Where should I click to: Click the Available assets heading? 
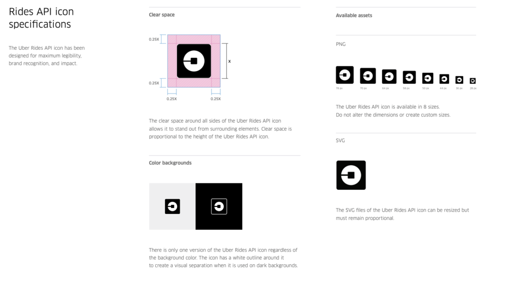354,15
